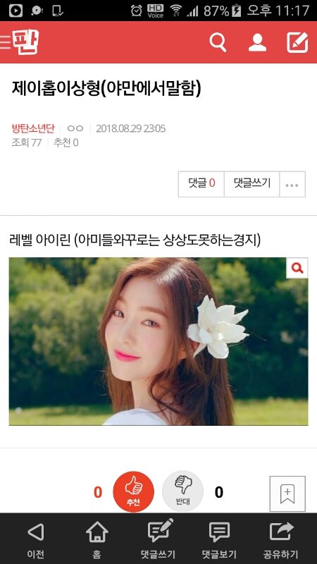Select the 댓글쓰기 button under the title
317x564 pixels.
(x=252, y=184)
